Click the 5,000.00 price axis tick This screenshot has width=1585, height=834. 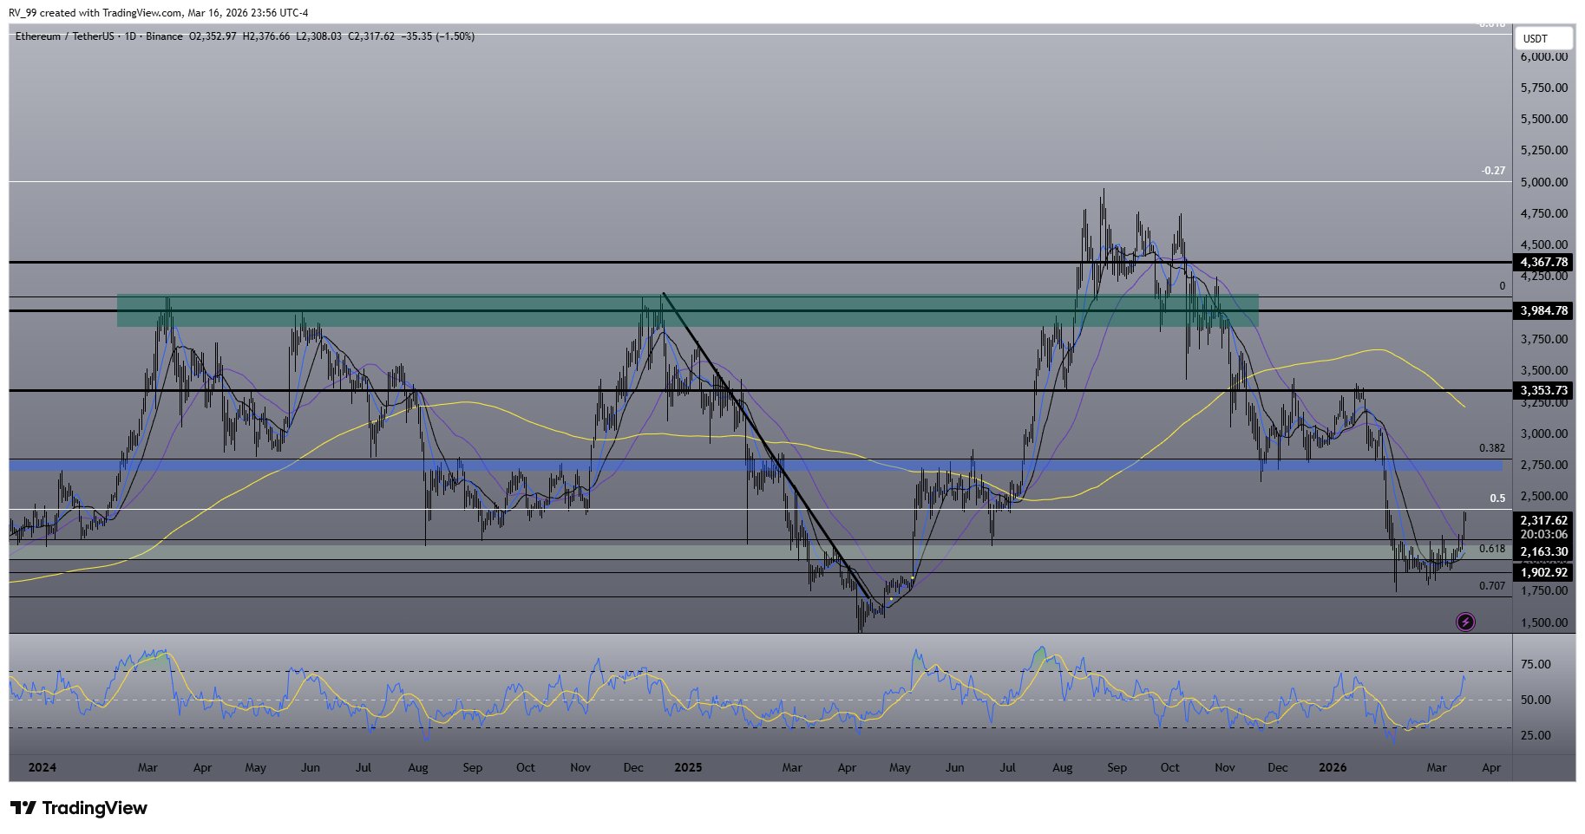point(1544,182)
